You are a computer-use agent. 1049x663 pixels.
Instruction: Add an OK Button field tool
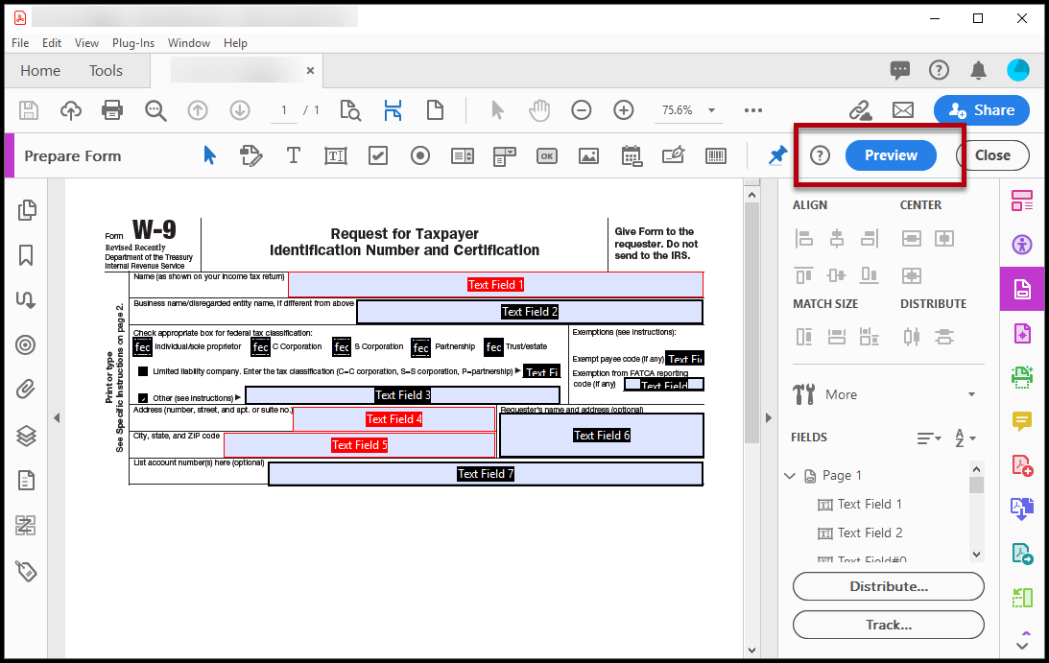tap(547, 155)
